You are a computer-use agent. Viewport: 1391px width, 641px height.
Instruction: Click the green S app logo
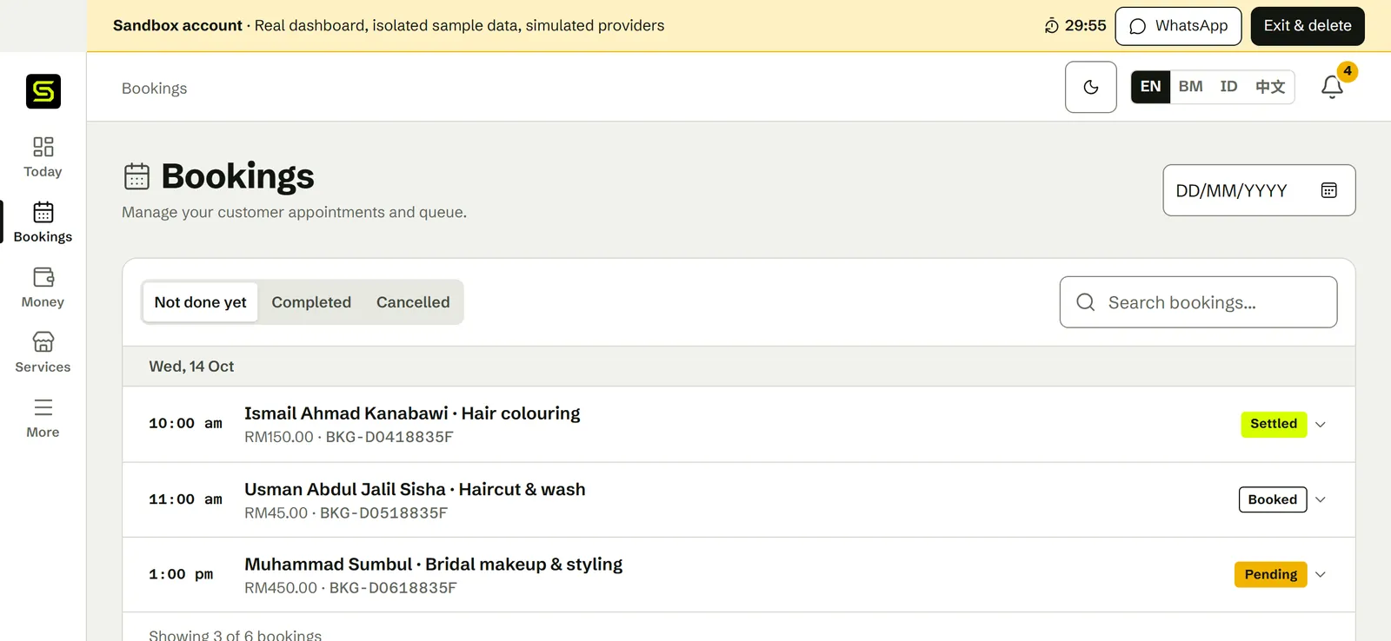[x=43, y=91]
